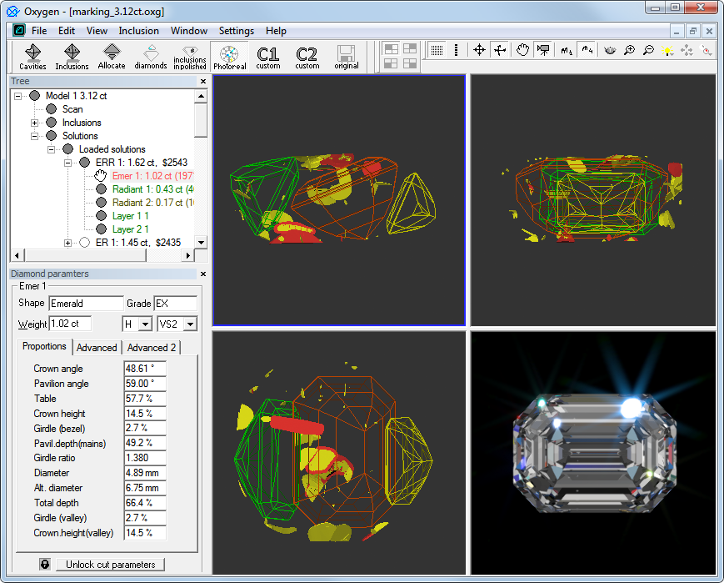Viewport: 724px width, 583px height.
Task: Click the Pavilion angle value field
Action: 145,384
